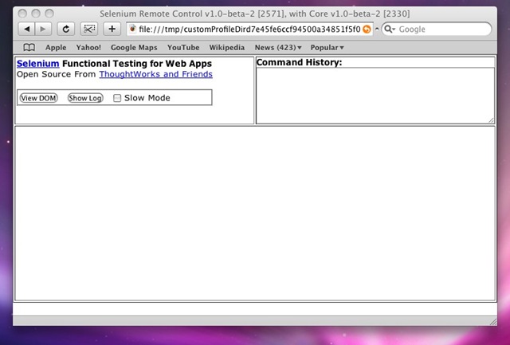Add a bookmark with the plus button
This screenshot has width=510, height=345.
click(112, 29)
